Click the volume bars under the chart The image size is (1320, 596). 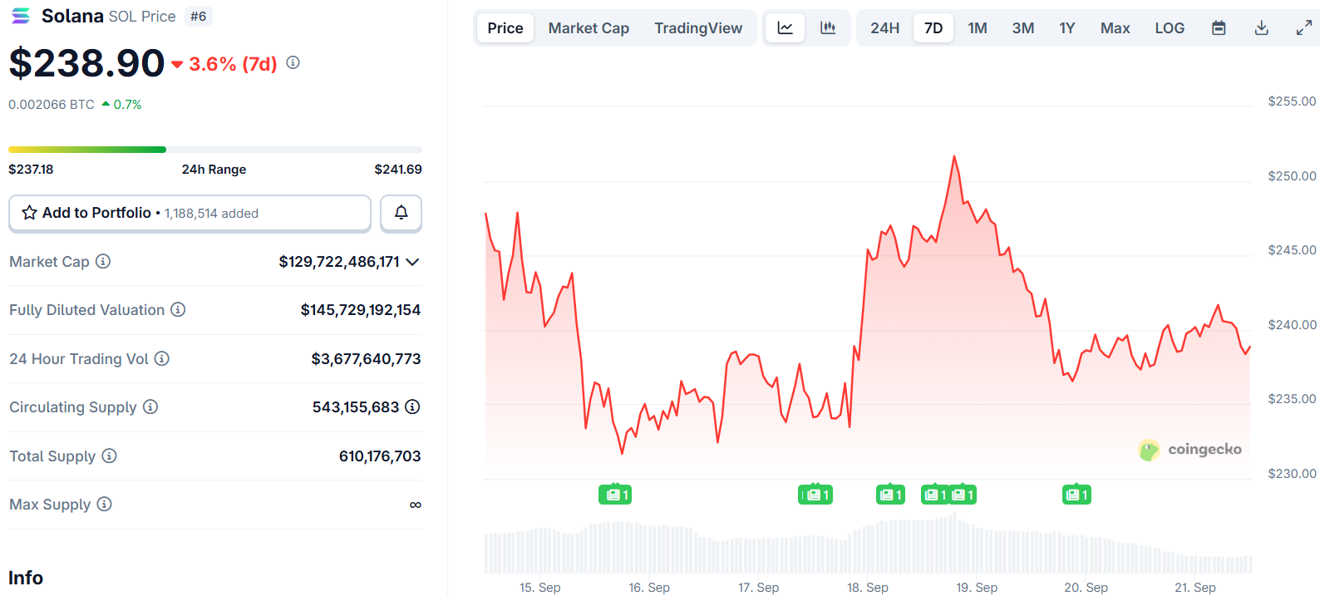(x=868, y=544)
